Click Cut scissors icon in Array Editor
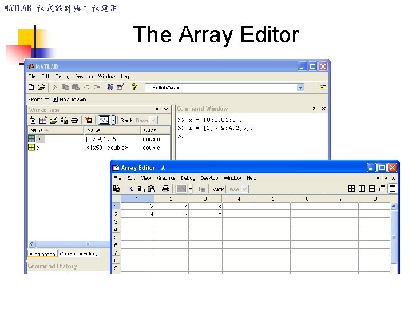The image size is (412, 309). (130, 189)
